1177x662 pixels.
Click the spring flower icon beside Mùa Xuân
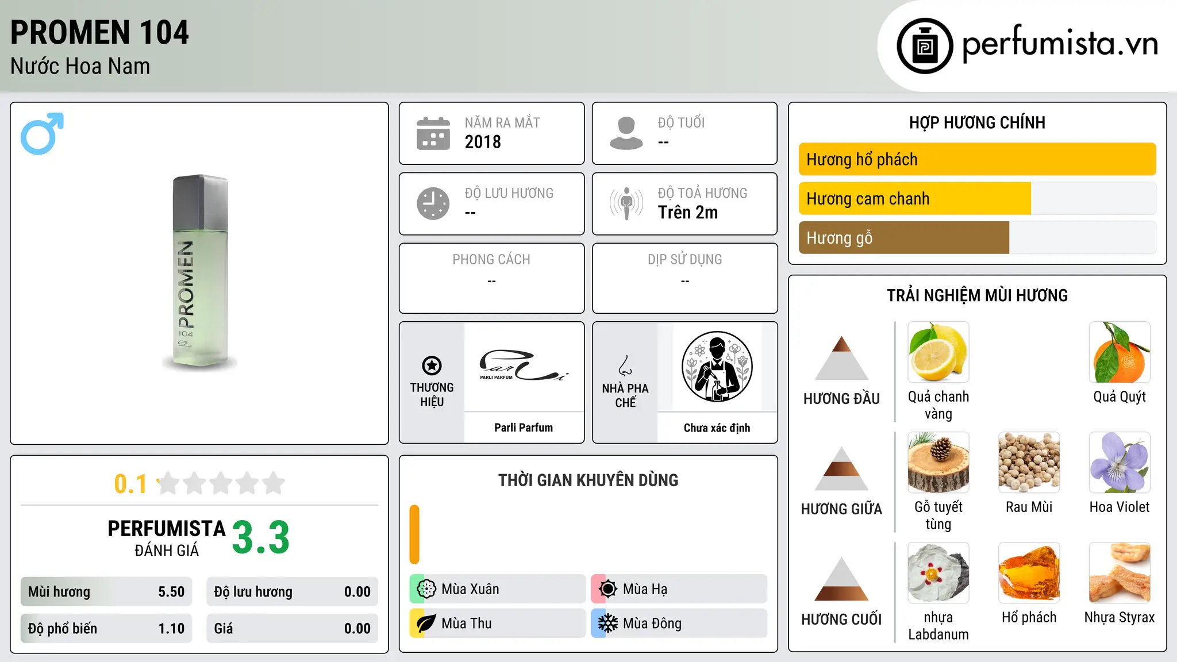click(426, 589)
